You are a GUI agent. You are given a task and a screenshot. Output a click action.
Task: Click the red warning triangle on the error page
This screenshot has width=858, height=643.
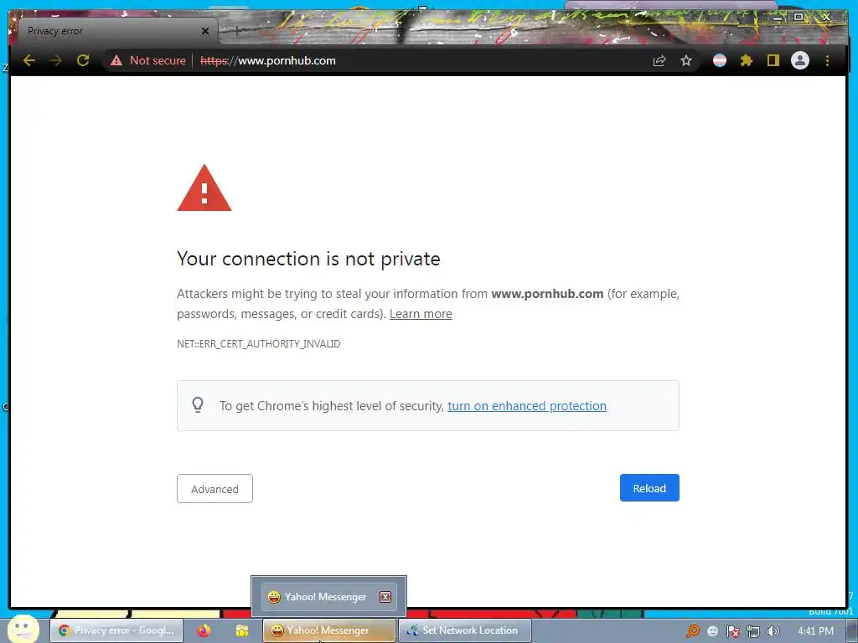tap(204, 188)
